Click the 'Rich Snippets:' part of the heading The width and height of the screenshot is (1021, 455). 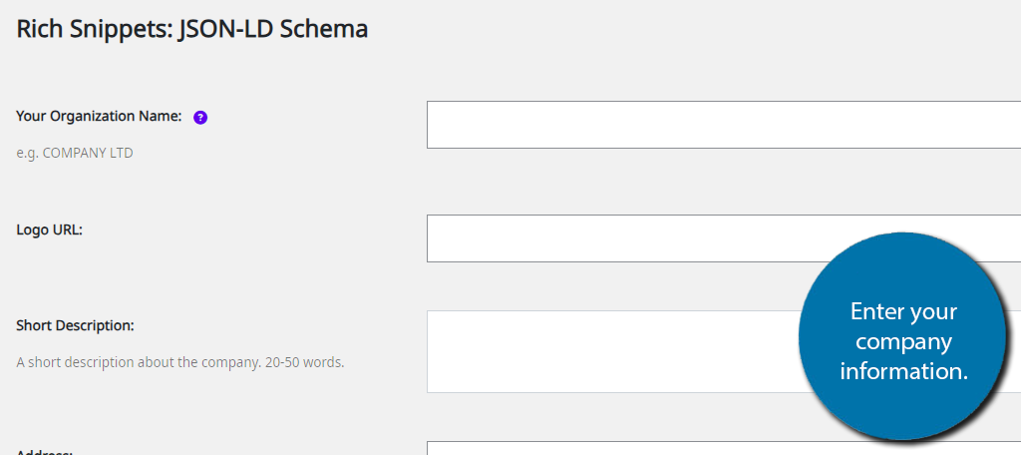[94, 29]
